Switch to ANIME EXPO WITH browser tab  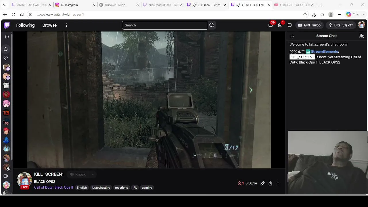tap(31, 5)
